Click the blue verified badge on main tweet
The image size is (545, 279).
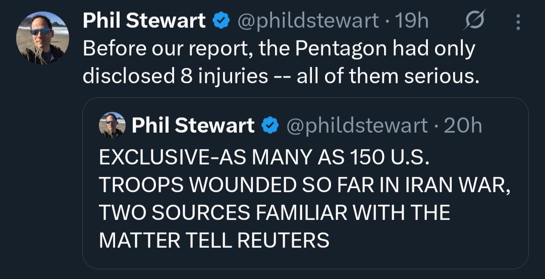click(x=220, y=21)
